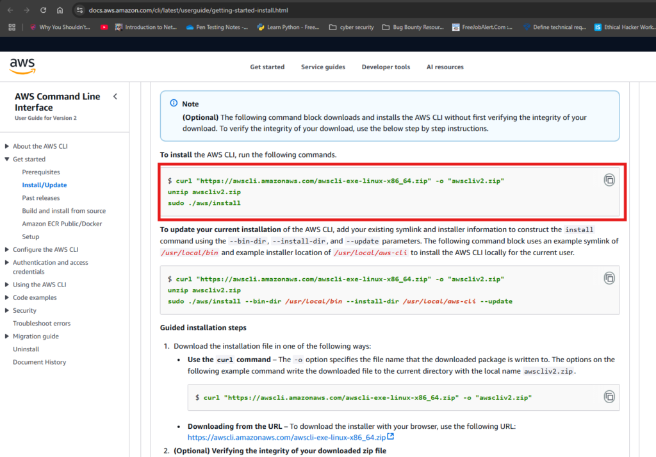This screenshot has height=457, width=656.
Task: Open 'Troubleshoot errors' sidebar page
Action: (x=42, y=324)
